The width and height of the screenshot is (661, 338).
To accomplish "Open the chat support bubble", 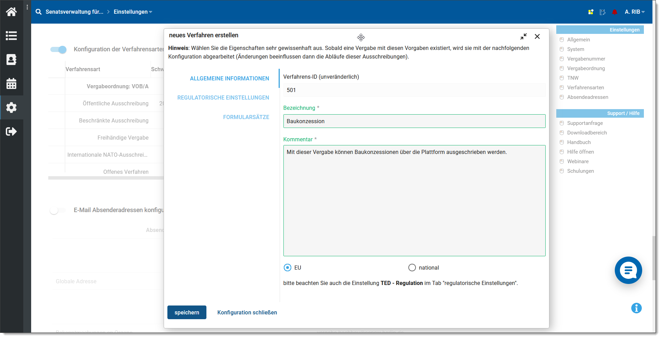I will pos(628,270).
